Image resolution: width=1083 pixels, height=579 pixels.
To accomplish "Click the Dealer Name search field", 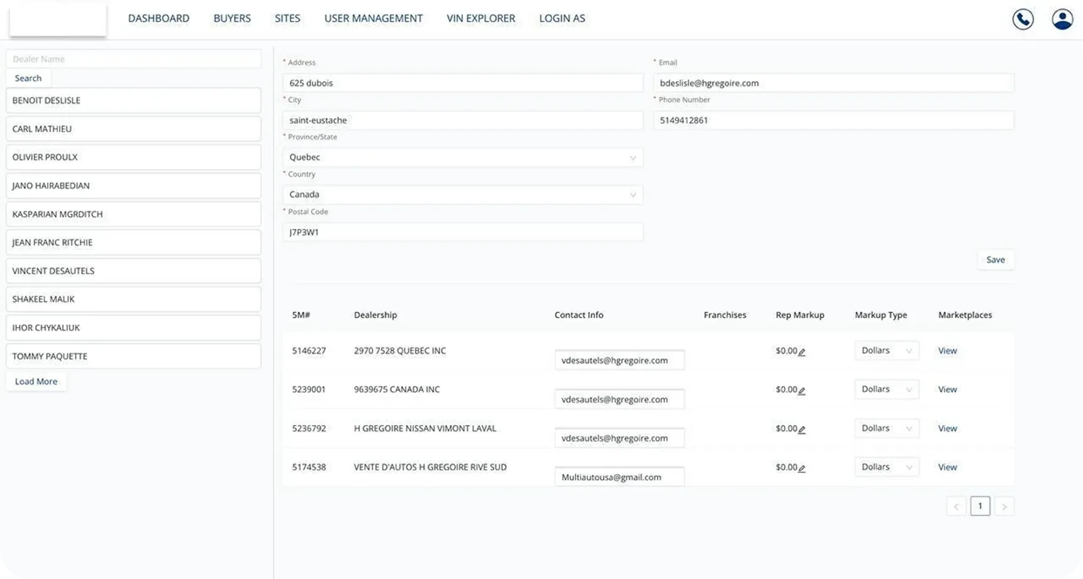I will click(x=133, y=59).
